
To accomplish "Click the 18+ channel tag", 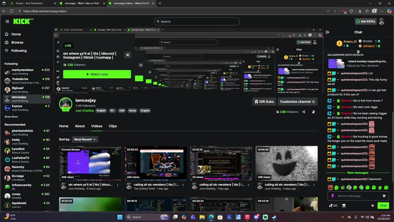I will (x=112, y=111).
